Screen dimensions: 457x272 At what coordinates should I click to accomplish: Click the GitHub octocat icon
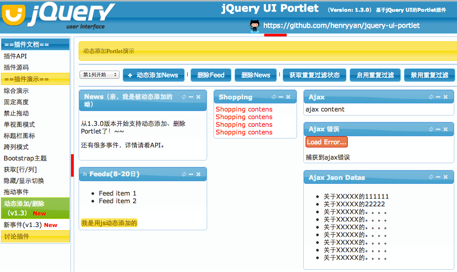click(254, 26)
